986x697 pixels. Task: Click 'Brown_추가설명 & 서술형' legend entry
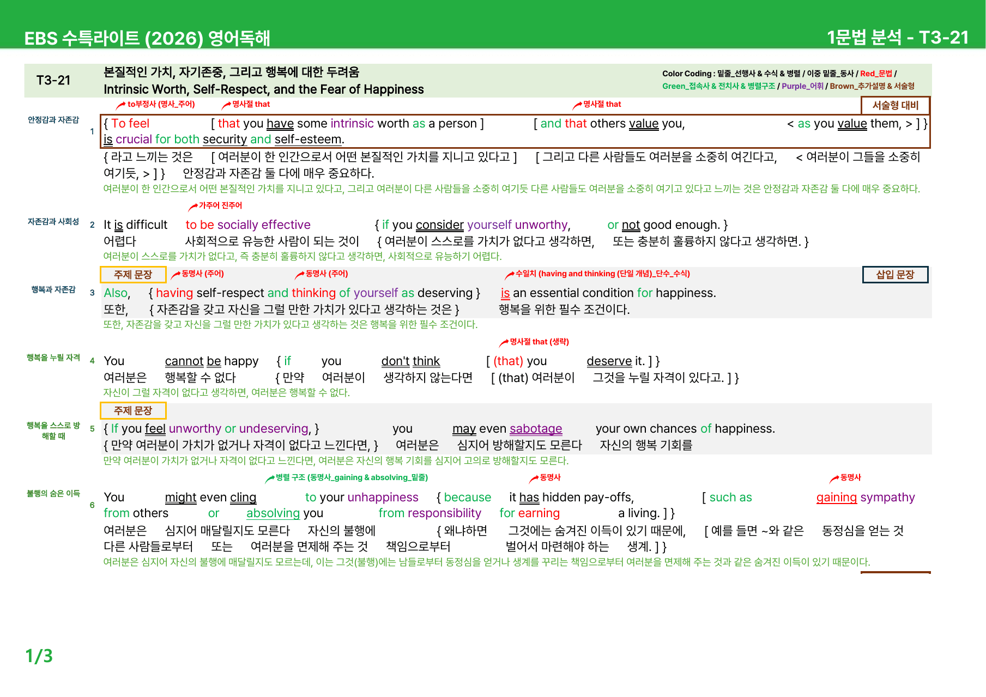(872, 86)
